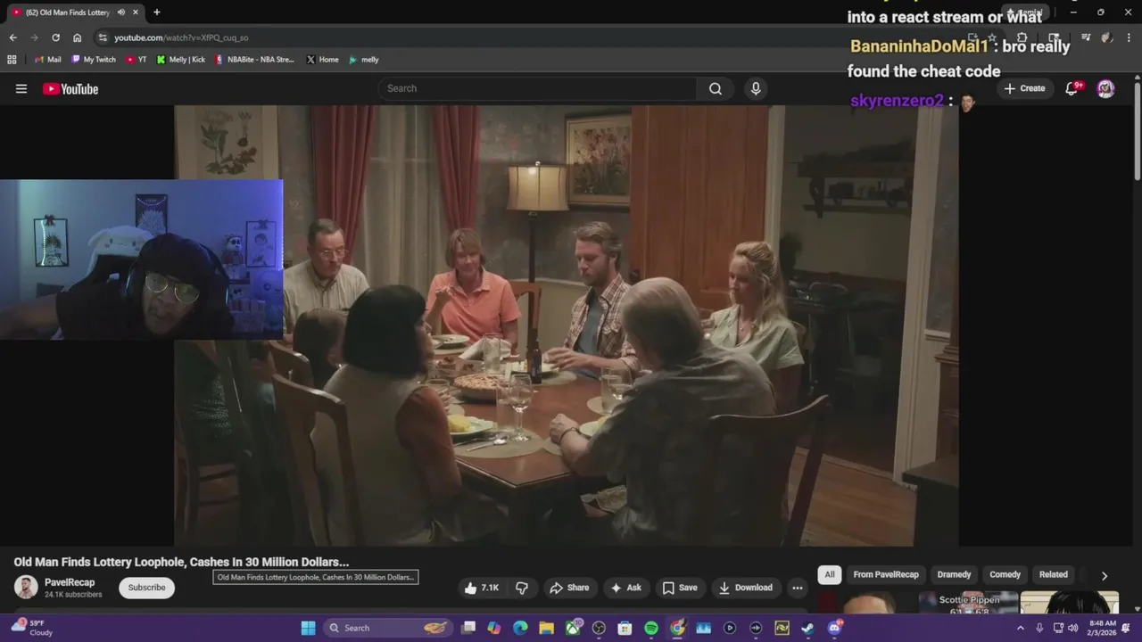Open the X Home bookmark
Screen dimensions: 1142x642
pyautogui.click(x=322, y=60)
